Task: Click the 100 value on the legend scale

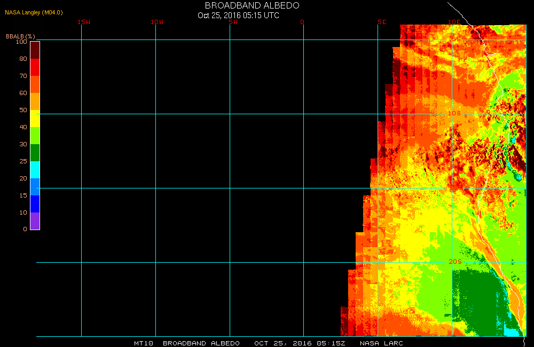Action: click(x=21, y=42)
